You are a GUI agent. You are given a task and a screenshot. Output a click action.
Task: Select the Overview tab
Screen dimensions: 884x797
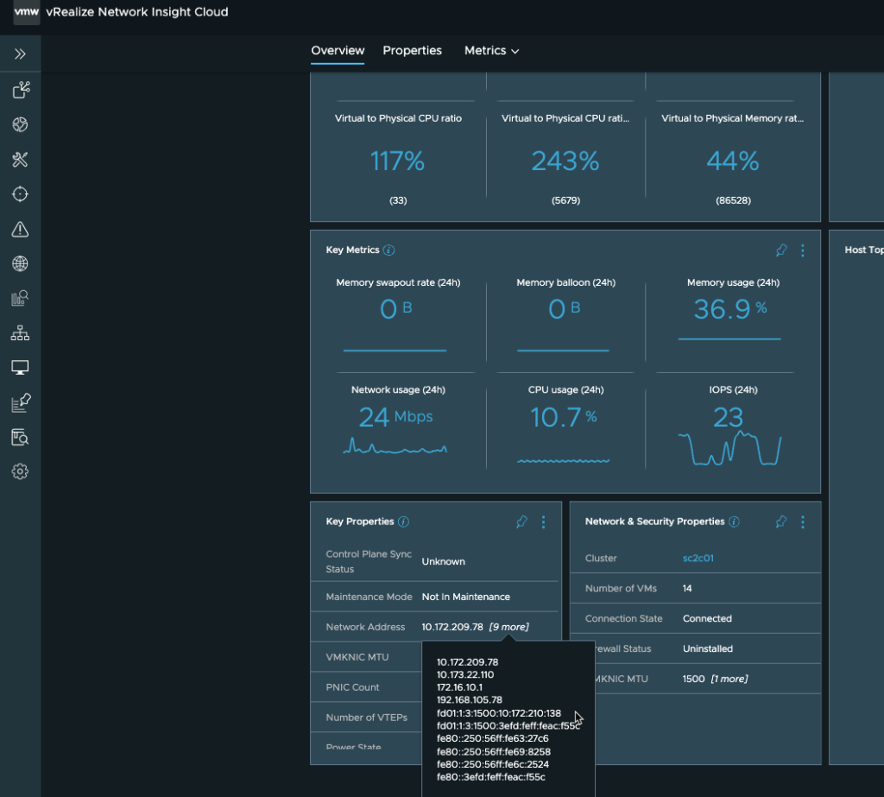(x=338, y=51)
